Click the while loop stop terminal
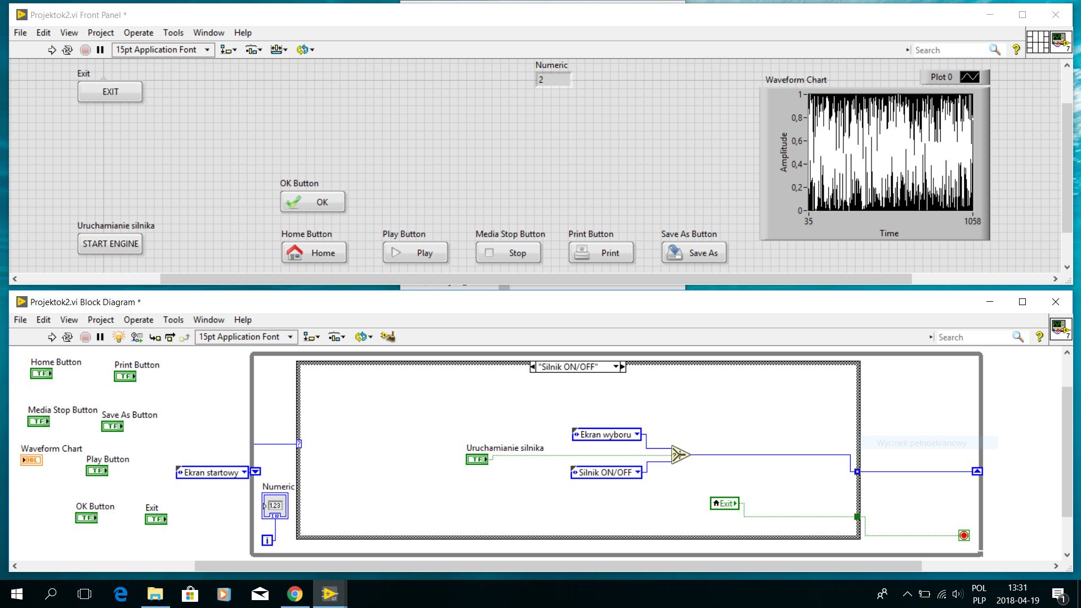Image resolution: width=1081 pixels, height=608 pixels. click(x=964, y=535)
